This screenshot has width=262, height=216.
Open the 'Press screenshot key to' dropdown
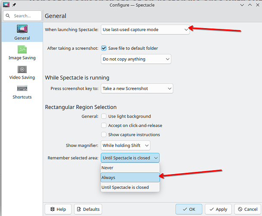point(137,89)
